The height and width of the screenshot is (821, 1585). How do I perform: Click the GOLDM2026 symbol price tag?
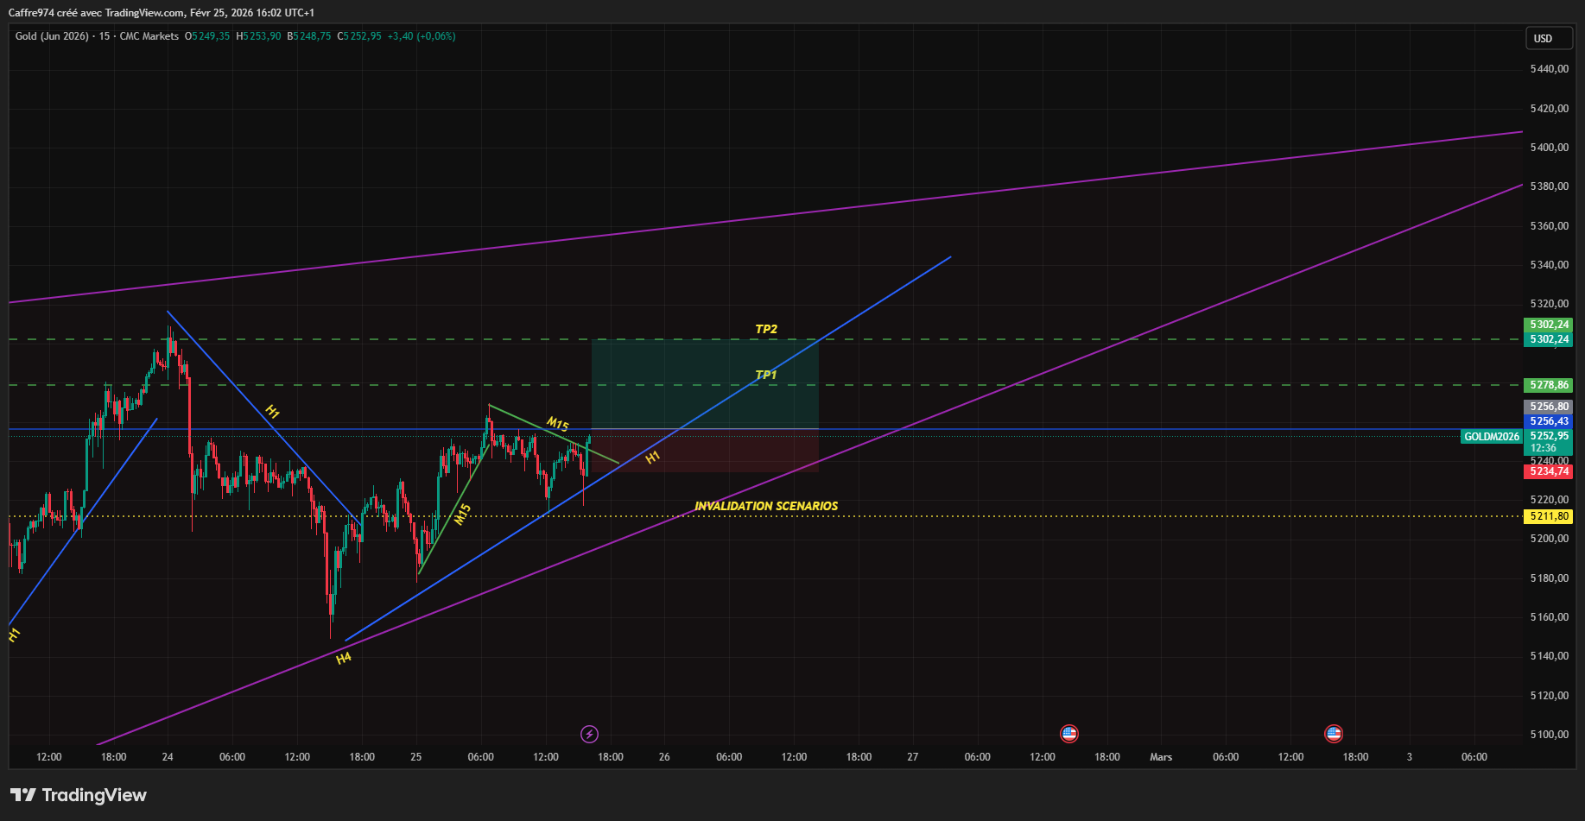coord(1492,437)
